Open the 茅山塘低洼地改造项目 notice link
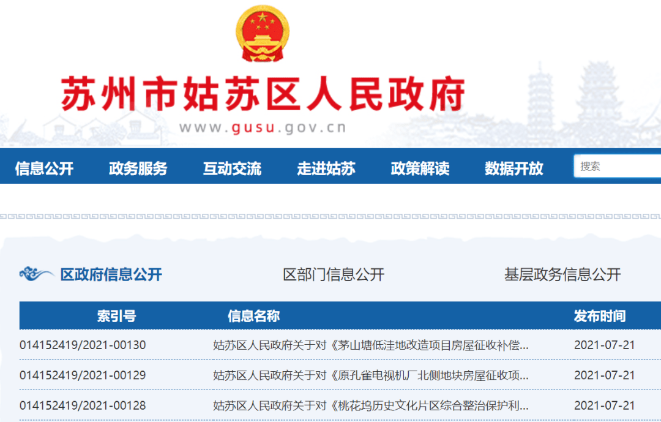The height and width of the screenshot is (422, 661). click(x=370, y=345)
